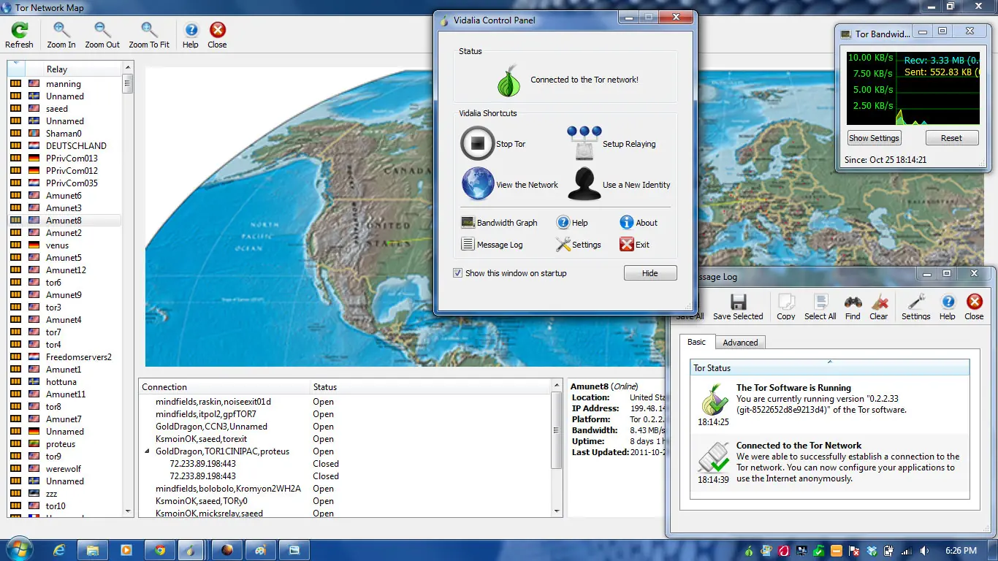The height and width of the screenshot is (561, 998).
Task: Copy messages using Message Log toolbar
Action: [x=786, y=307]
